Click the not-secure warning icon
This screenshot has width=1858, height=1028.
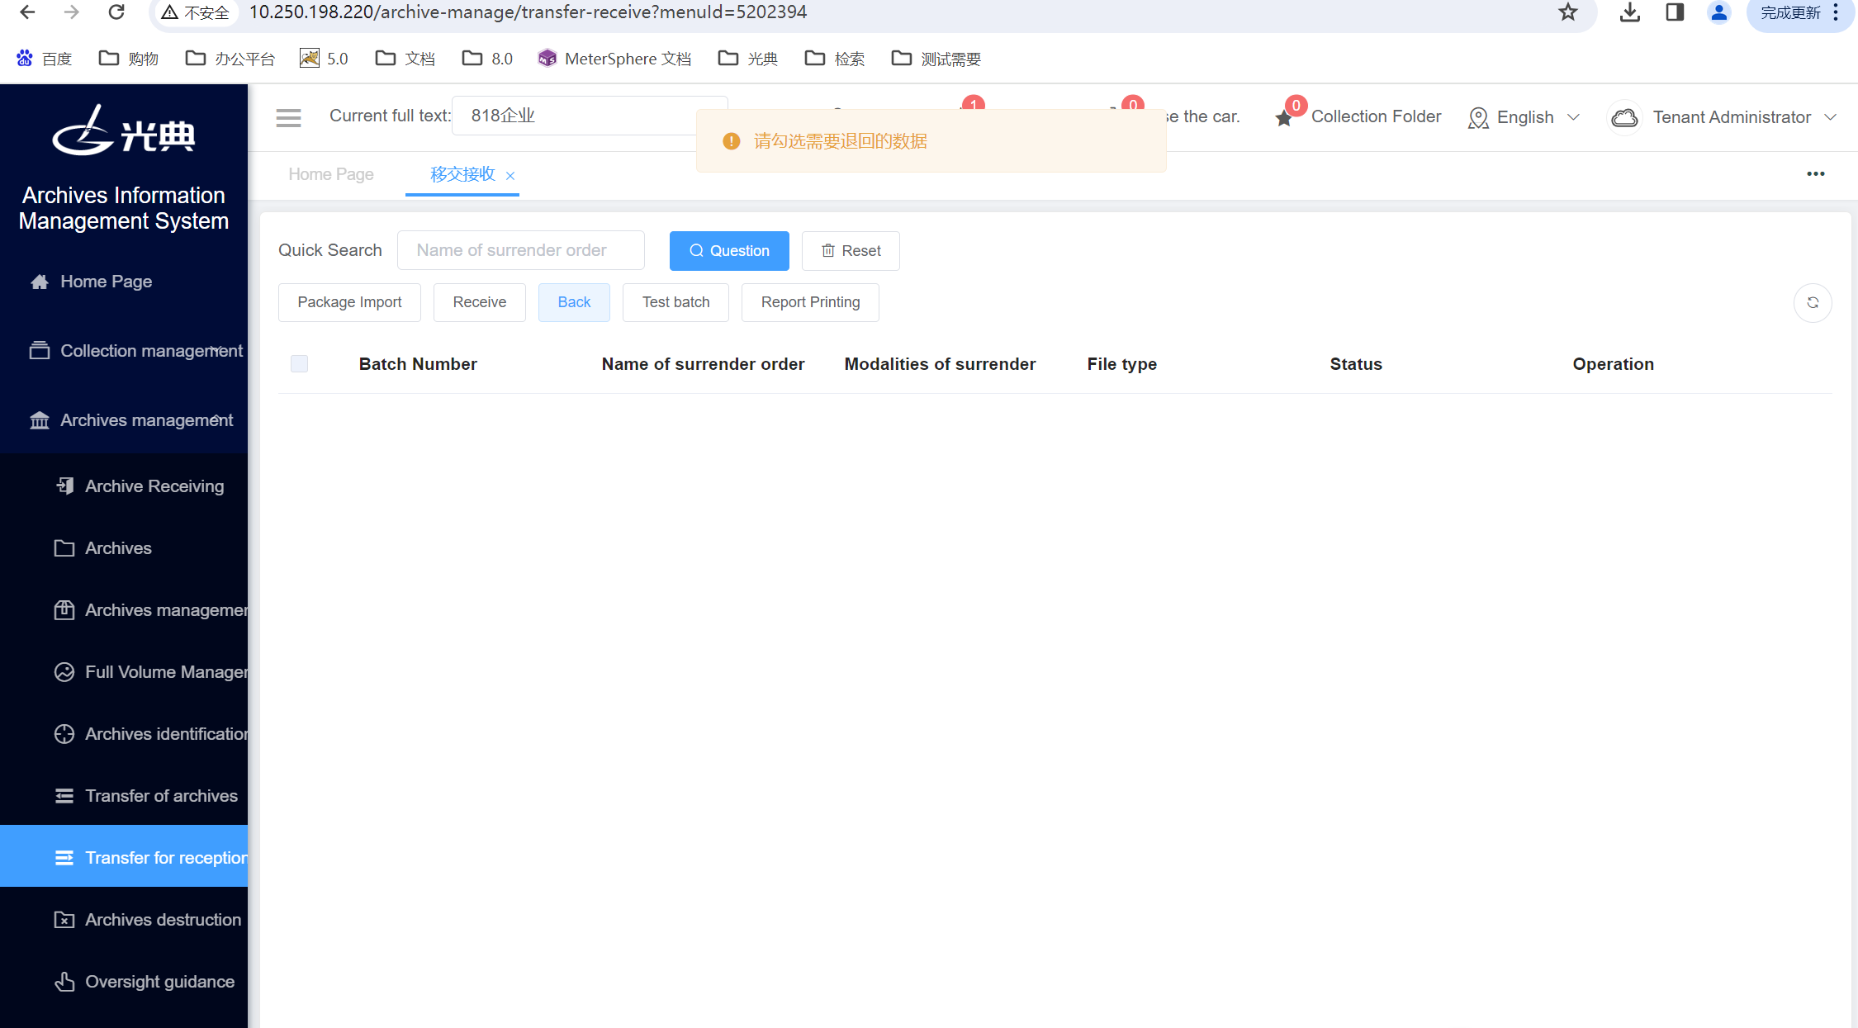click(169, 12)
